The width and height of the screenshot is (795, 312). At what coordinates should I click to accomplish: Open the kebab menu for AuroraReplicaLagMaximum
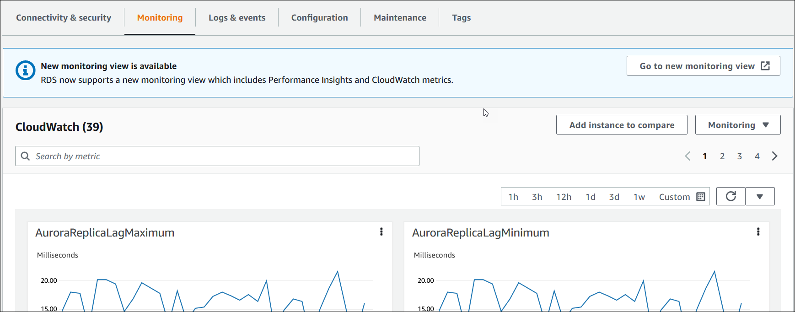point(381,232)
